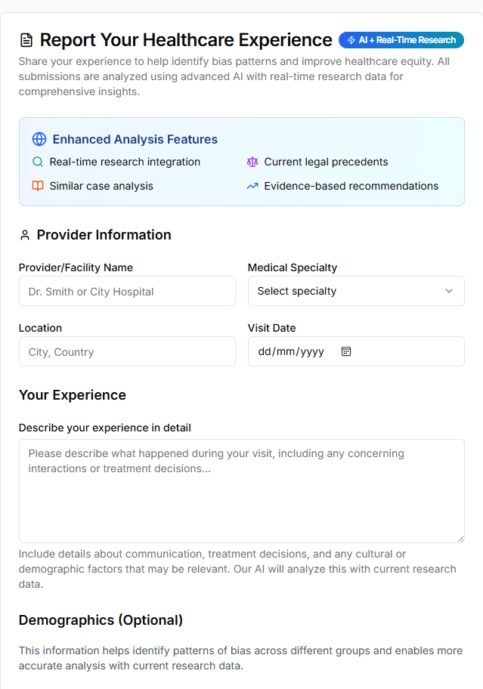The width and height of the screenshot is (483, 689).
Task: Click the chevron arrow of Select specialty
Action: pyautogui.click(x=449, y=291)
